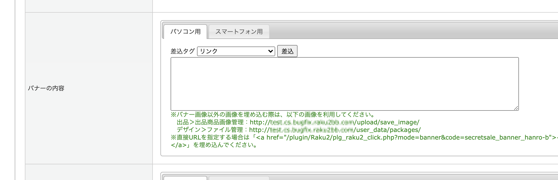Click the textarea resize grip corner
558x180 pixels.
pyautogui.click(x=516, y=108)
